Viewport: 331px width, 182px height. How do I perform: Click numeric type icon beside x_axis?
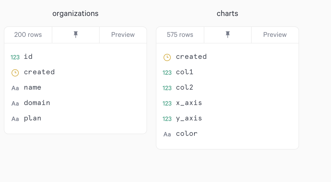point(167,103)
